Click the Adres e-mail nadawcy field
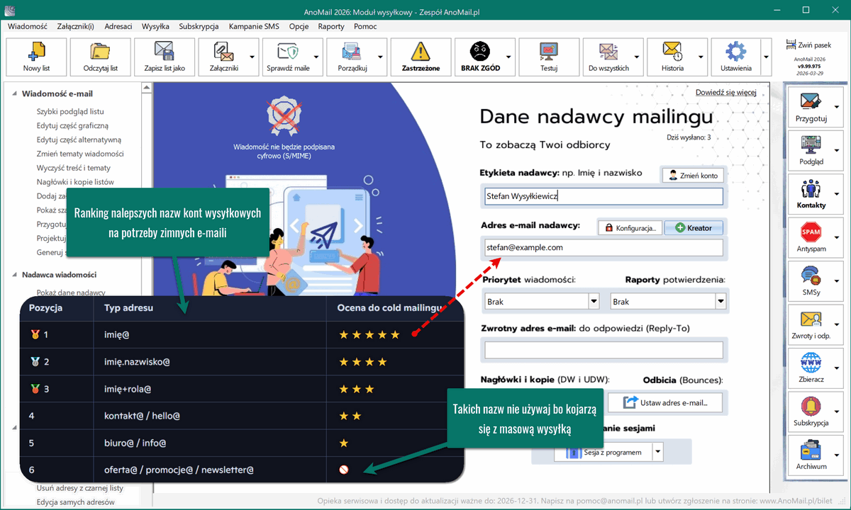The height and width of the screenshot is (510, 851). tap(604, 247)
